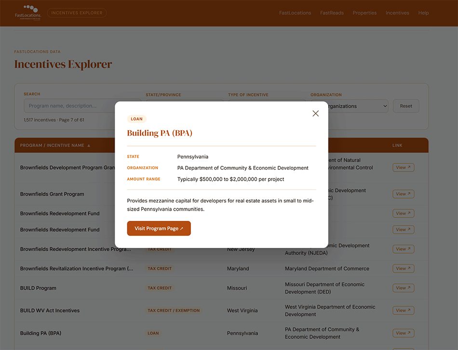Open Help nav item

[x=423, y=13]
